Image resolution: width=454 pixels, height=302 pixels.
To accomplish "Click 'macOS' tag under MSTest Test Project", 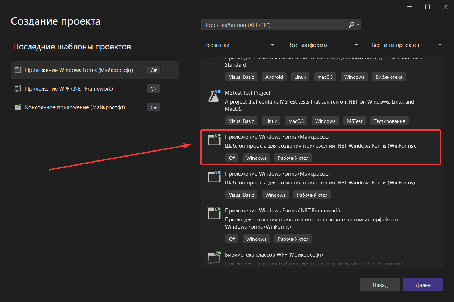I will pos(296,121).
